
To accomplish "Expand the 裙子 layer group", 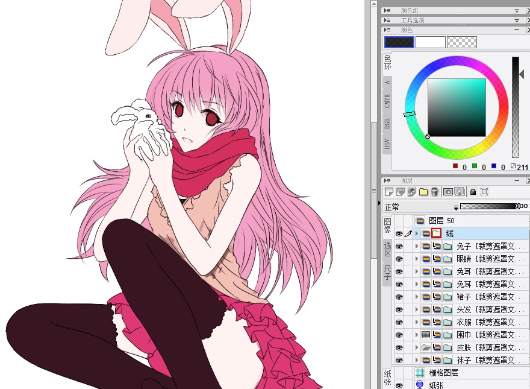I will pos(417,297).
